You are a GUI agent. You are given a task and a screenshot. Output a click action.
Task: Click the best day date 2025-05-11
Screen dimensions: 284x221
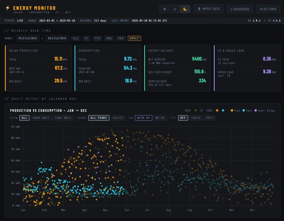[17, 72]
